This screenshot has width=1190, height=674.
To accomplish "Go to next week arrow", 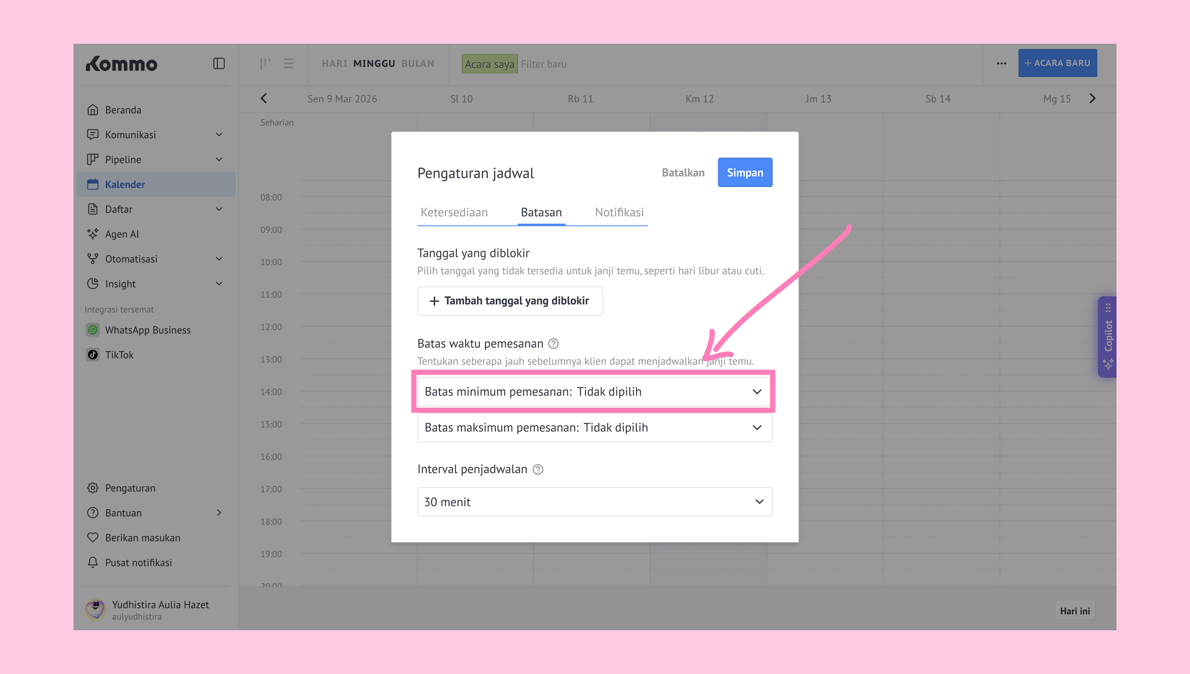I will (x=1092, y=98).
